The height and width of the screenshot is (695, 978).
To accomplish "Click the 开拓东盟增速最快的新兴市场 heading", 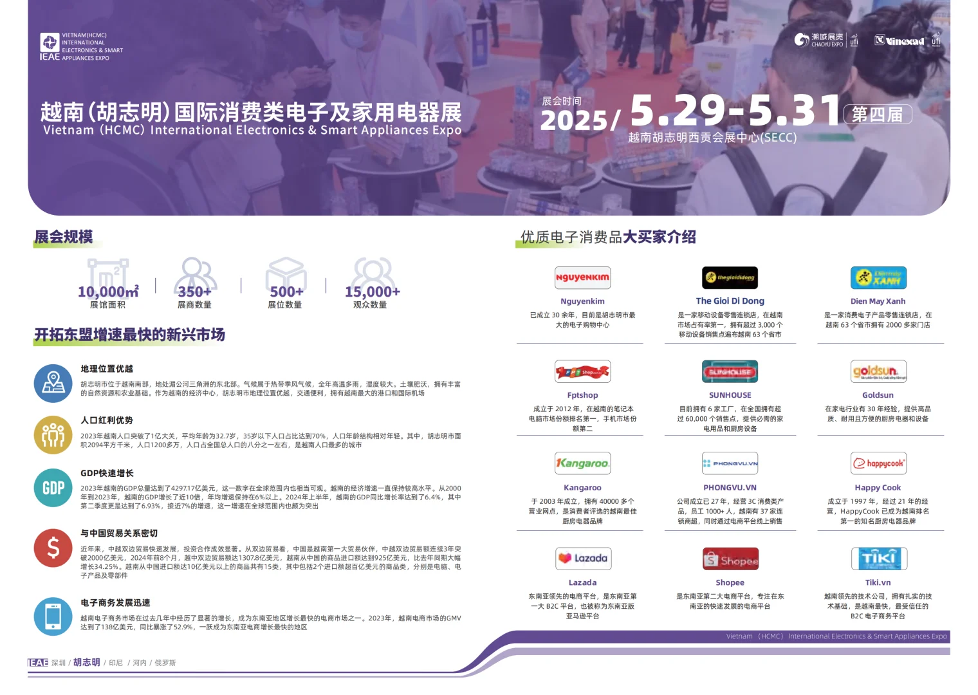I will tap(129, 335).
